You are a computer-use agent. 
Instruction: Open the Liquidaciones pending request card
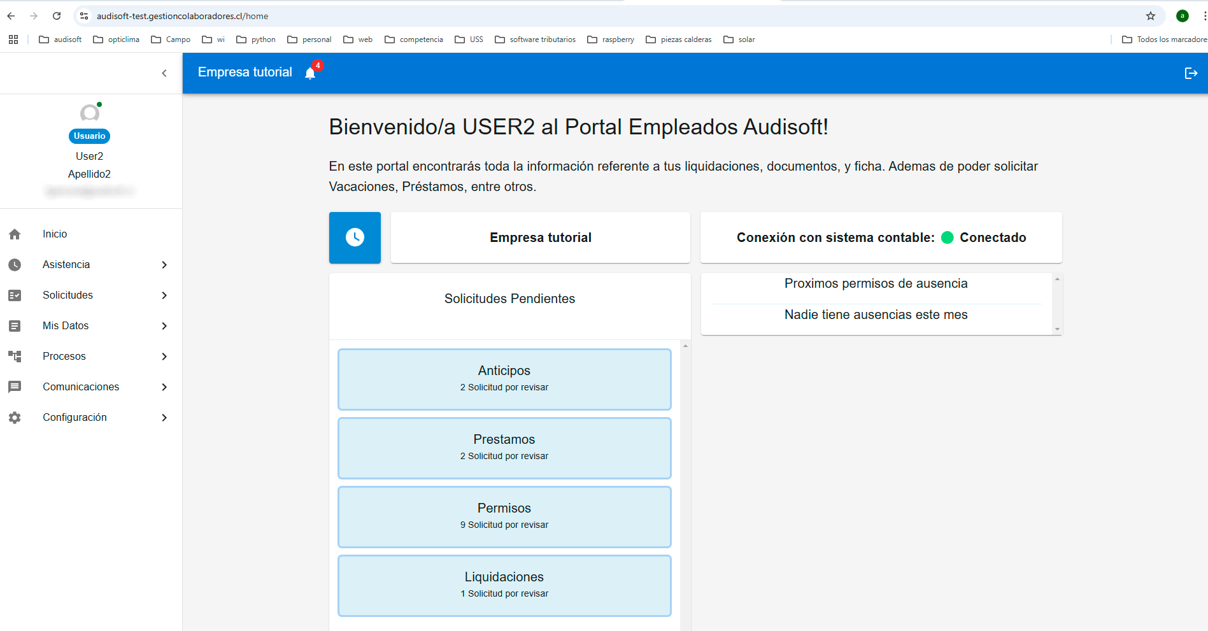tap(504, 585)
